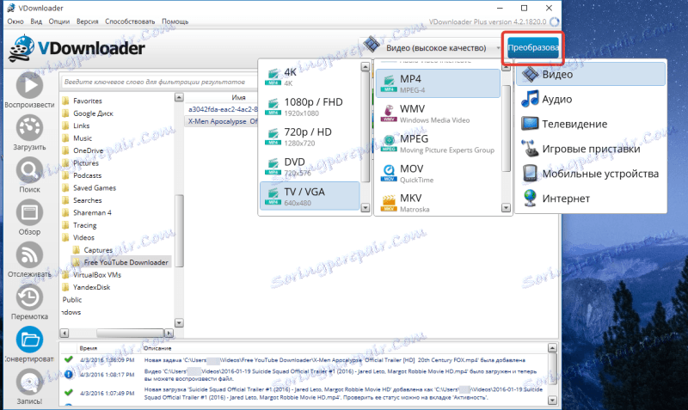Click the Воспроизвести play icon
Image resolution: width=688 pixels, height=410 pixels.
29,85
